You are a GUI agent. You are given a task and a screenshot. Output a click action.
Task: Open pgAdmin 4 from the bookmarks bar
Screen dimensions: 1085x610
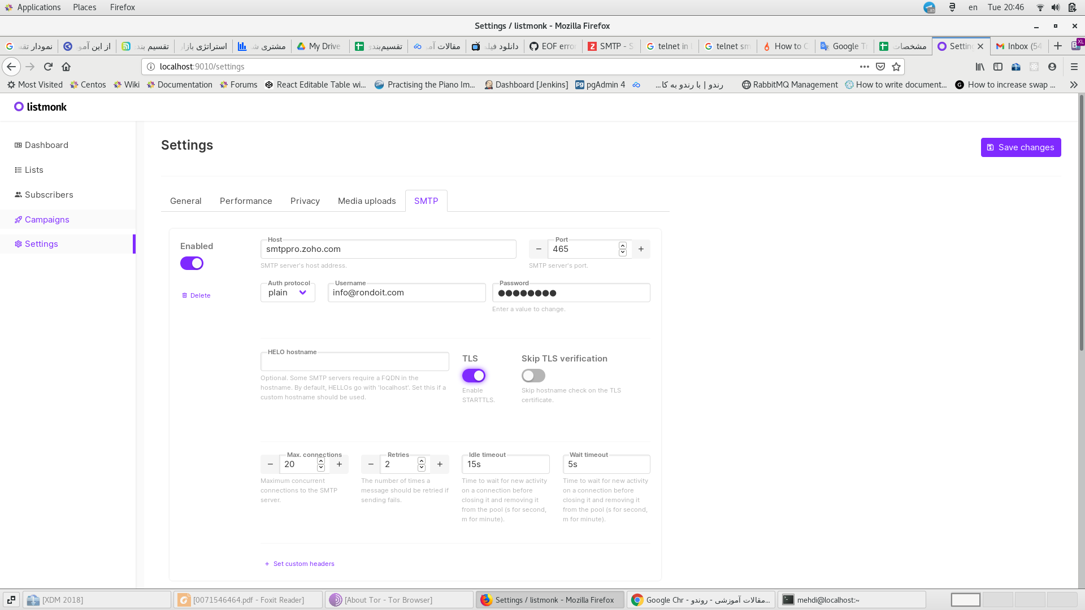click(600, 85)
